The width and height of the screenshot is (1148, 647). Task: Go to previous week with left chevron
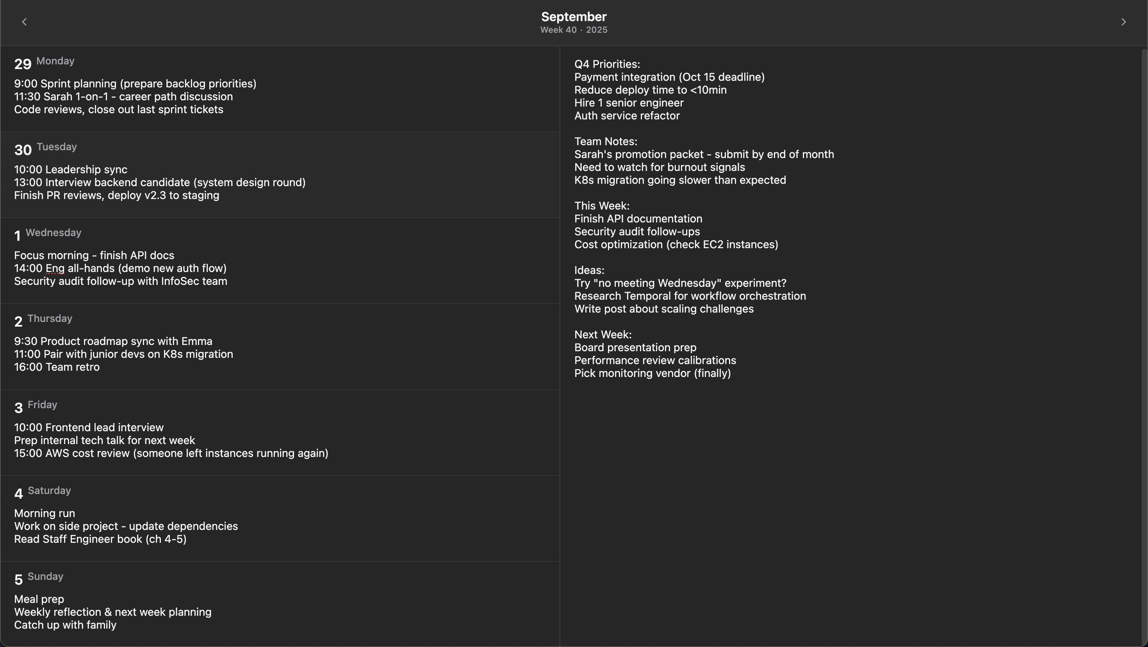(x=25, y=22)
